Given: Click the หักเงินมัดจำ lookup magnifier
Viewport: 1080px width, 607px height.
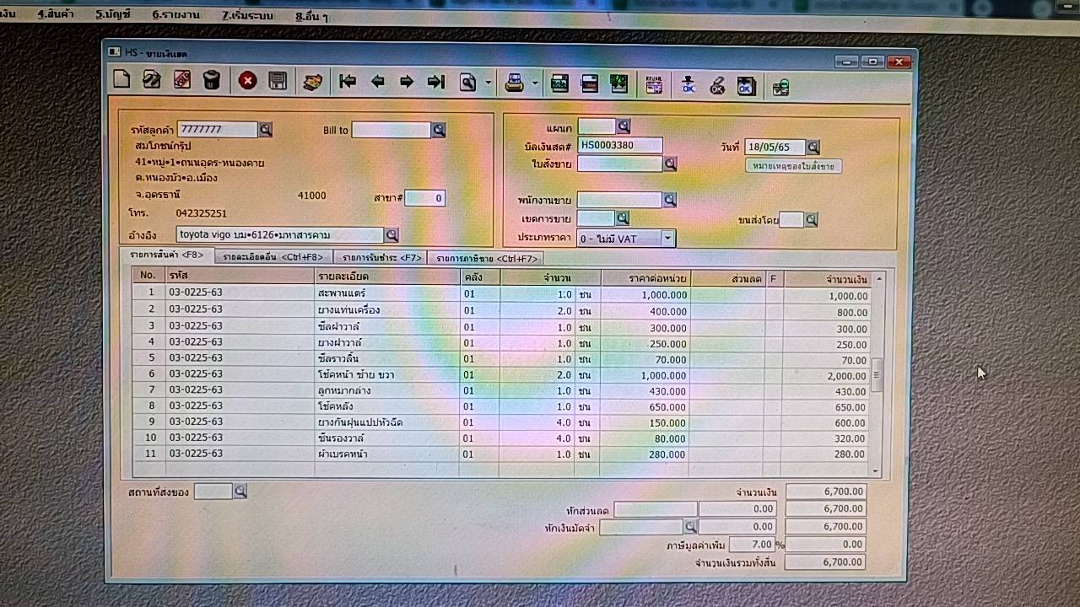Looking at the screenshot, I should [x=690, y=526].
